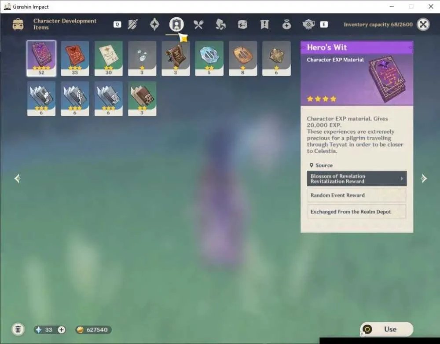Select the Character Development Items tab
This screenshot has width=440, height=344.
tap(176, 25)
